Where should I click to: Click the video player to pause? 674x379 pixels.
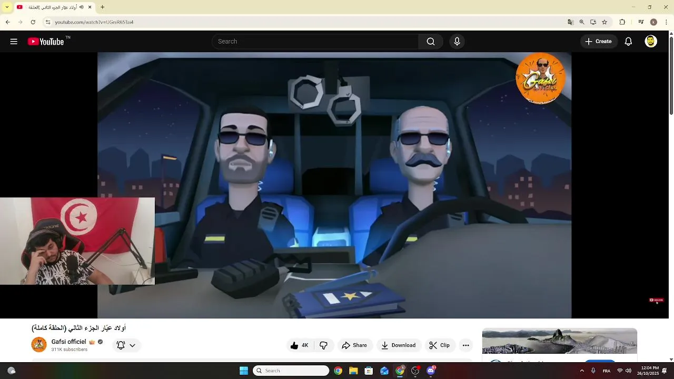[x=334, y=185]
